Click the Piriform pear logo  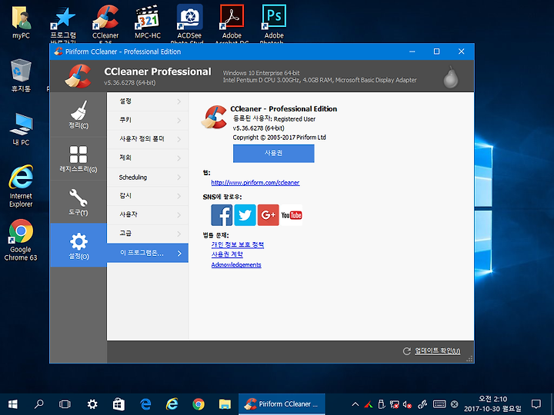[451, 77]
